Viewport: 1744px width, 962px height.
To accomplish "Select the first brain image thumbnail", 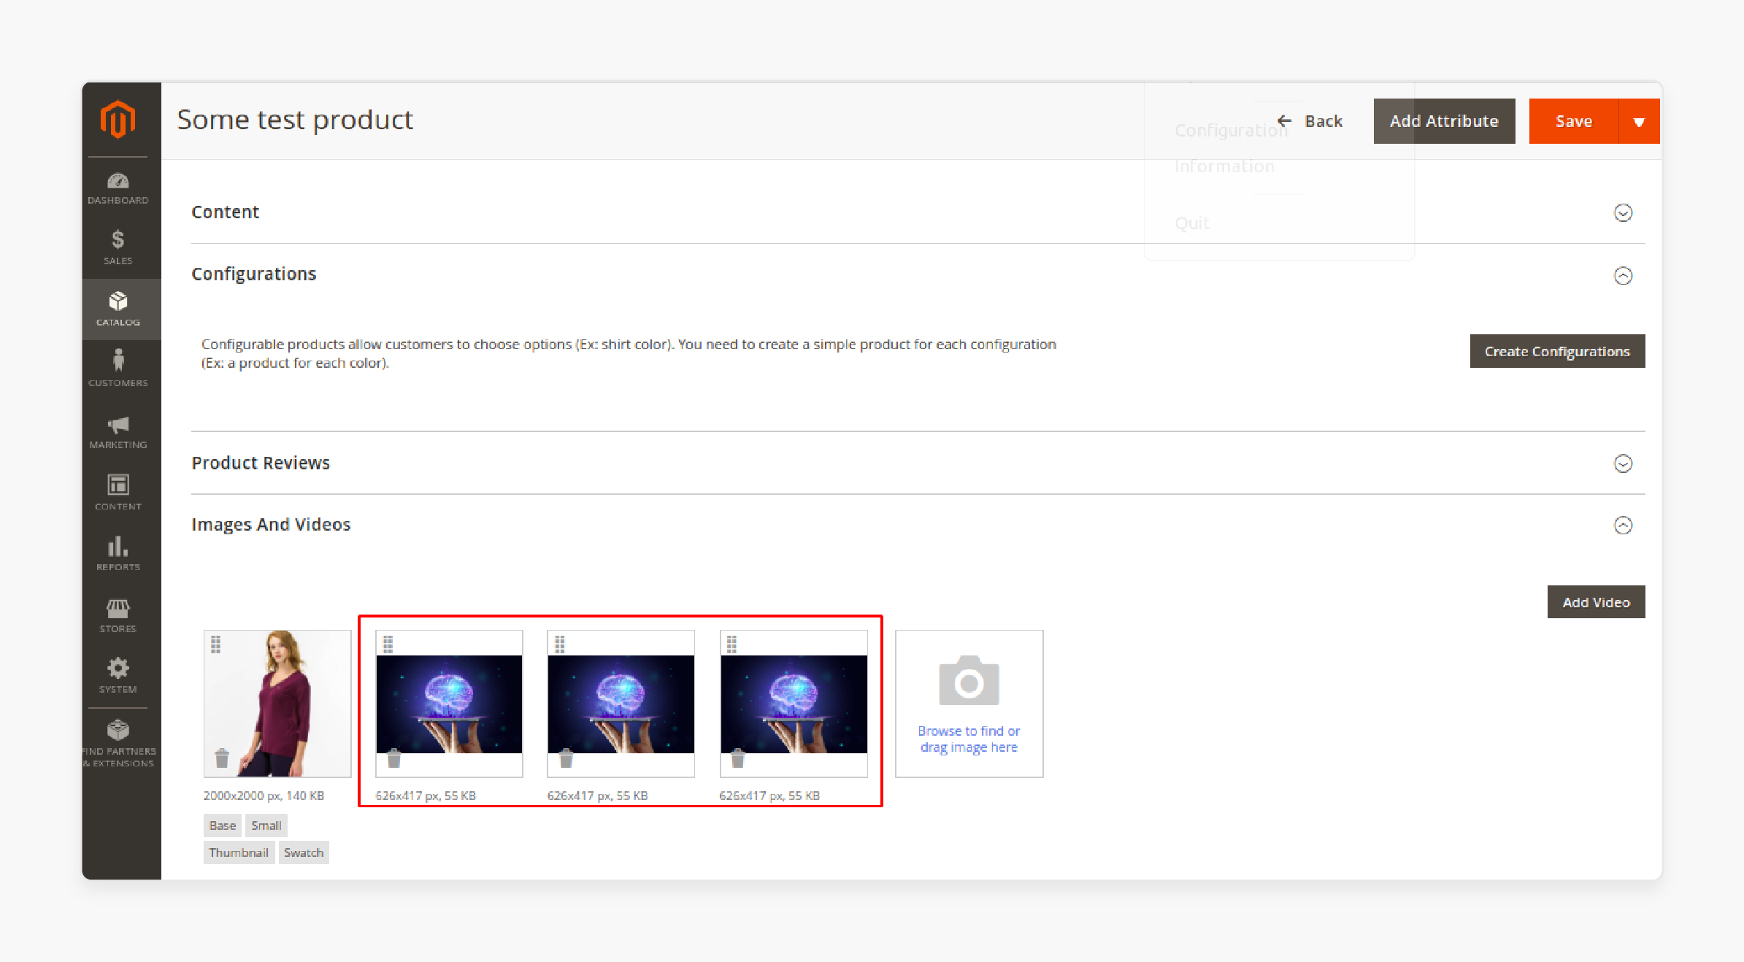I will point(449,704).
